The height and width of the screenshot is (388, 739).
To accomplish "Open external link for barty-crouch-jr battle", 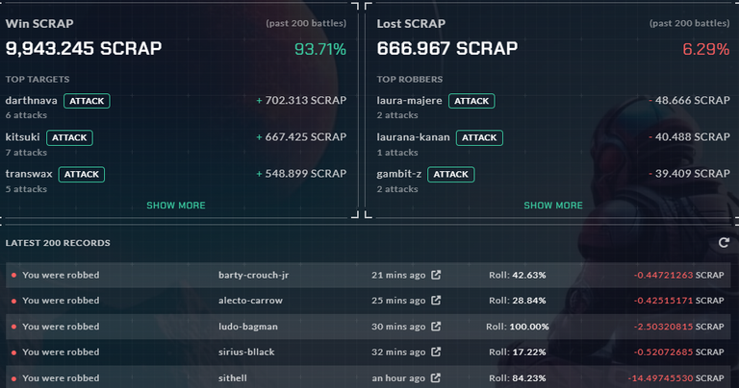I will 436,275.
